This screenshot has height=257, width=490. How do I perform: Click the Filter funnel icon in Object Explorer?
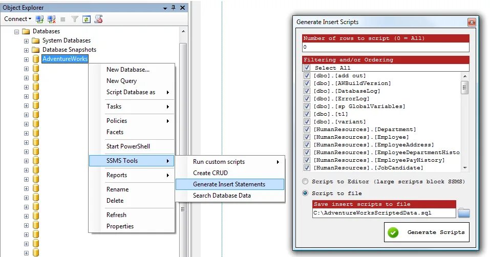[75, 19]
